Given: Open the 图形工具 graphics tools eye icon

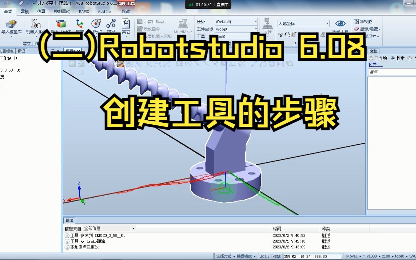Looking at the screenshot, I should [x=340, y=23].
